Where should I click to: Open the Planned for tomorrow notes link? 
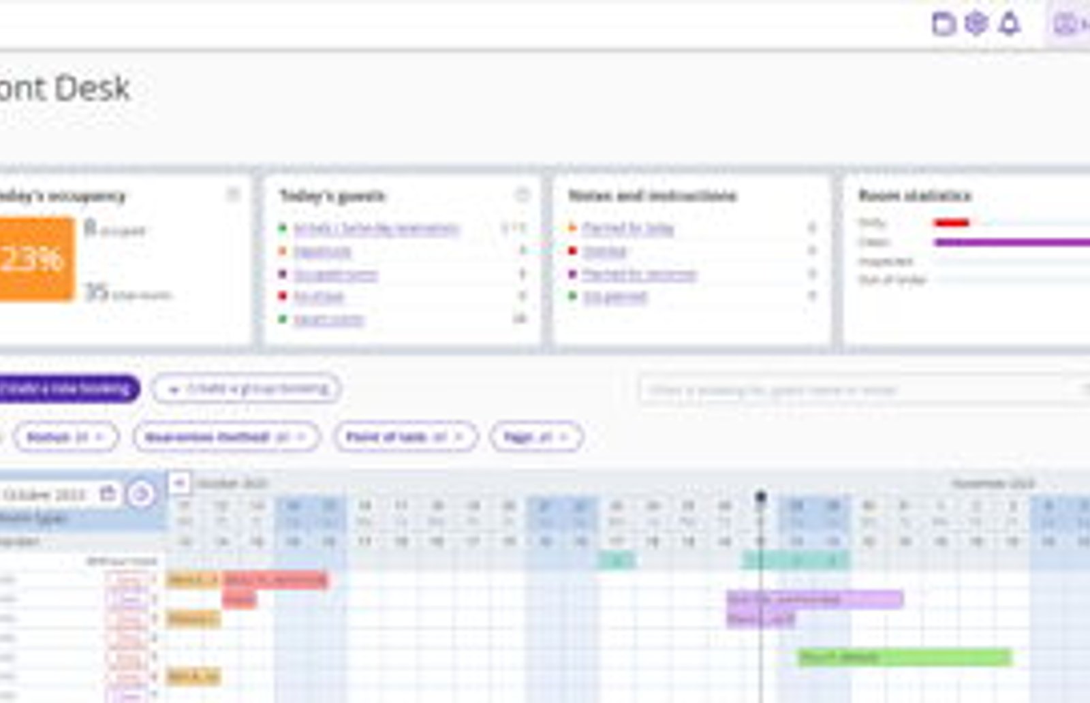click(x=639, y=275)
